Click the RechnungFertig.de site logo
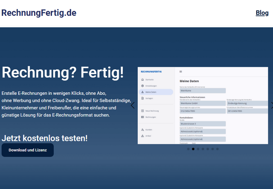The image size is (273, 189). coord(39,13)
